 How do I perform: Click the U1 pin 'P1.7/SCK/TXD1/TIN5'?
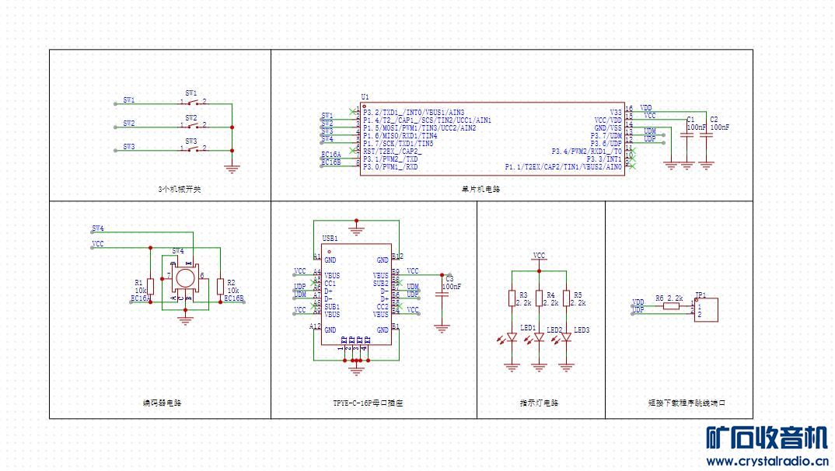click(398, 144)
